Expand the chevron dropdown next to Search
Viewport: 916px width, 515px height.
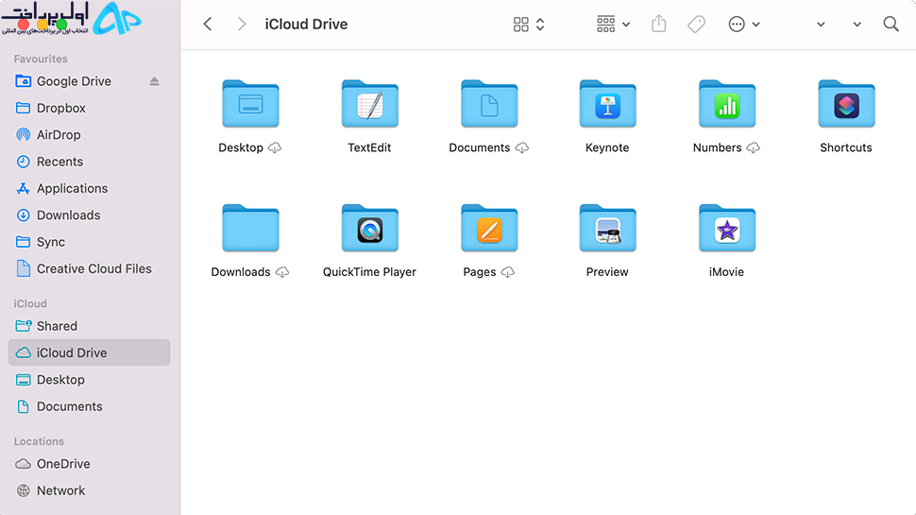click(857, 25)
